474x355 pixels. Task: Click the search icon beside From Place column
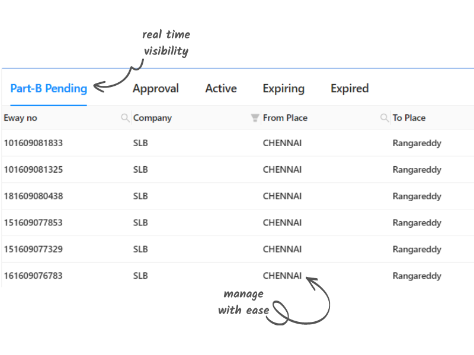coord(384,118)
